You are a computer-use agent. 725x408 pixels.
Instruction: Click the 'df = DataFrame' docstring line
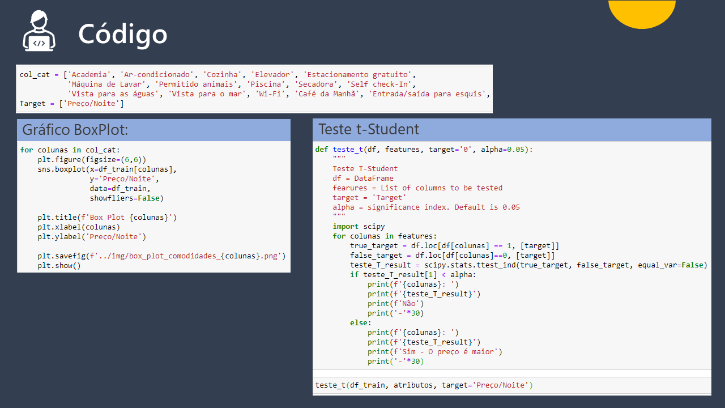(x=363, y=178)
